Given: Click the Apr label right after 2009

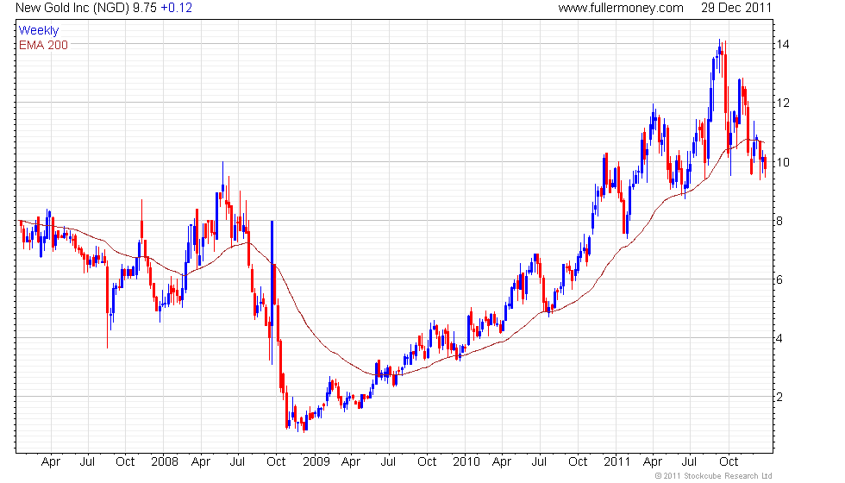Looking at the screenshot, I should (352, 462).
